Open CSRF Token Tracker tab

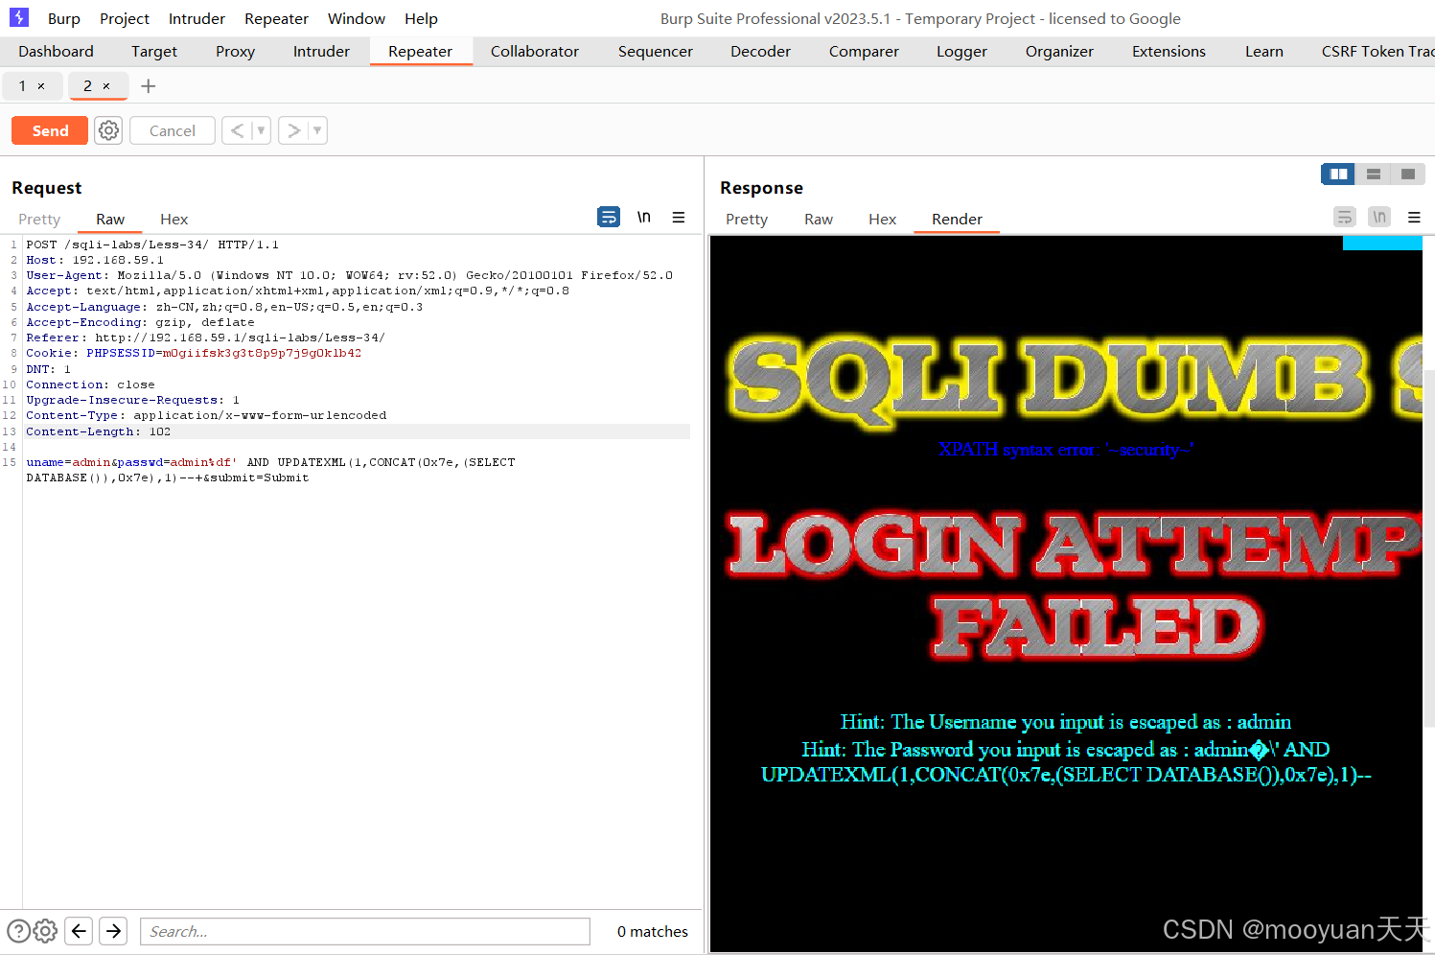(1377, 52)
